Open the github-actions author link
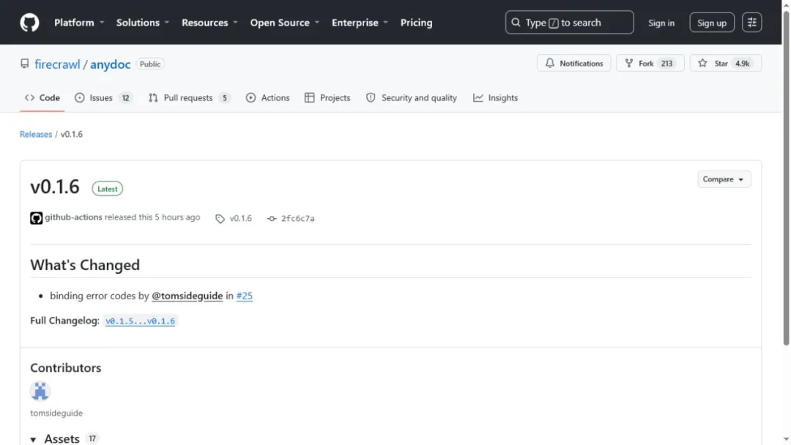Image resolution: width=791 pixels, height=445 pixels. coord(73,217)
